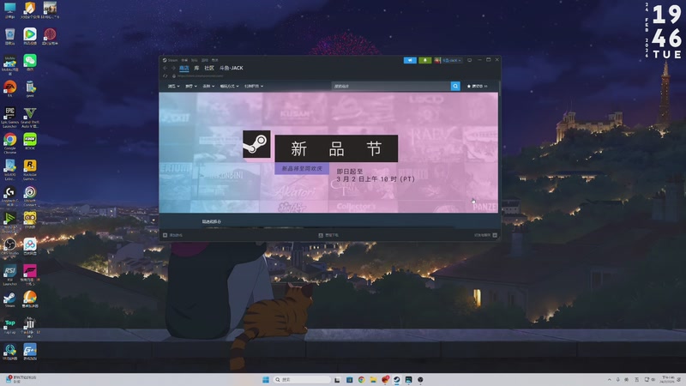The image size is (686, 386).
Task: Open the Grand Theft Auto V desktop shortcut
Action: click(x=30, y=118)
